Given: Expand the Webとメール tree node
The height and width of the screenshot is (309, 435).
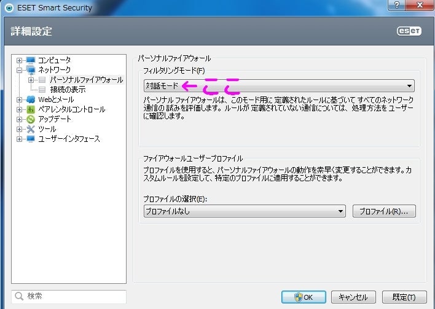Looking at the screenshot, I should click(x=19, y=100).
